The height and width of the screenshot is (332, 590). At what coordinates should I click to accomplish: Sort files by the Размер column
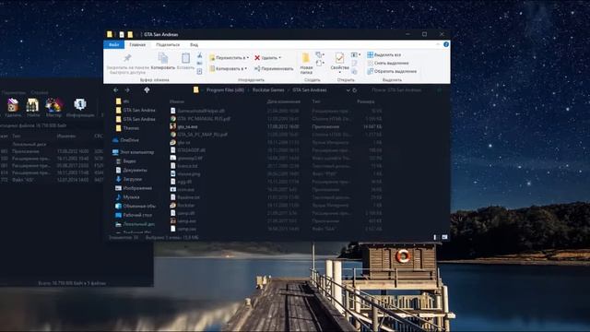pyautogui.click(x=366, y=101)
